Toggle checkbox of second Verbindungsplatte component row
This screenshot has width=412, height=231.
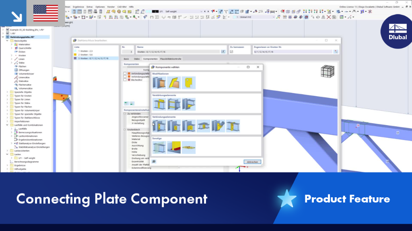click(x=125, y=77)
